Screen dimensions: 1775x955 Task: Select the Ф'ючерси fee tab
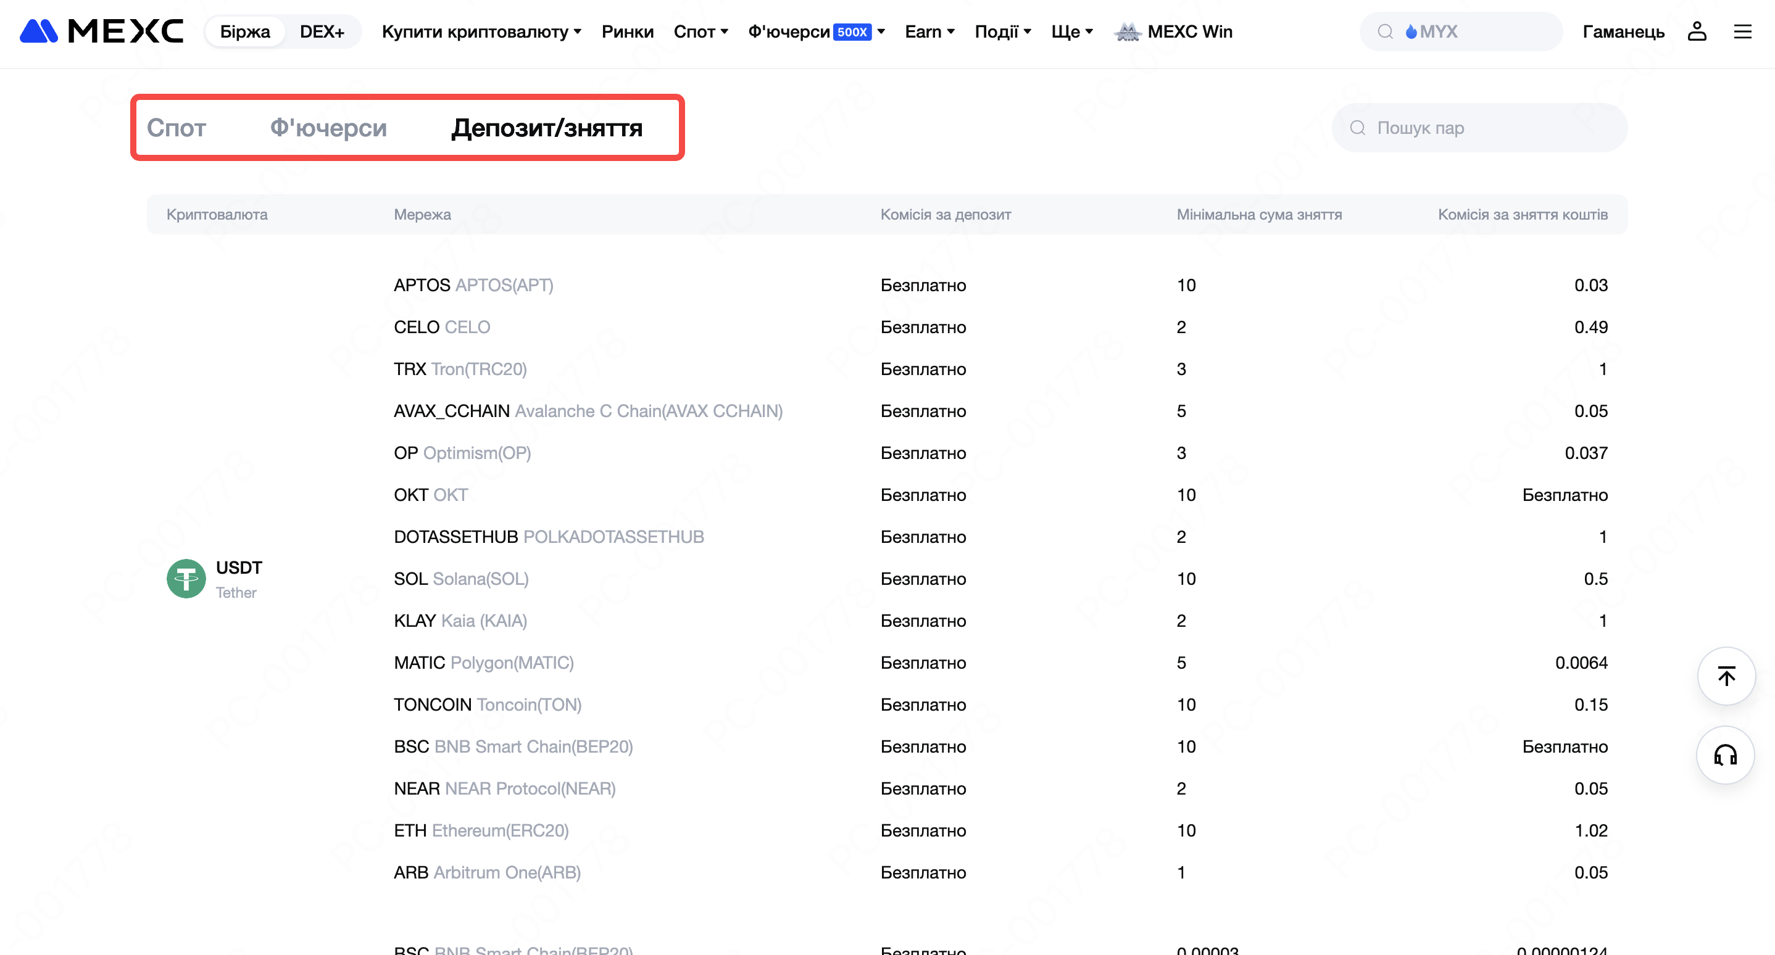click(328, 128)
